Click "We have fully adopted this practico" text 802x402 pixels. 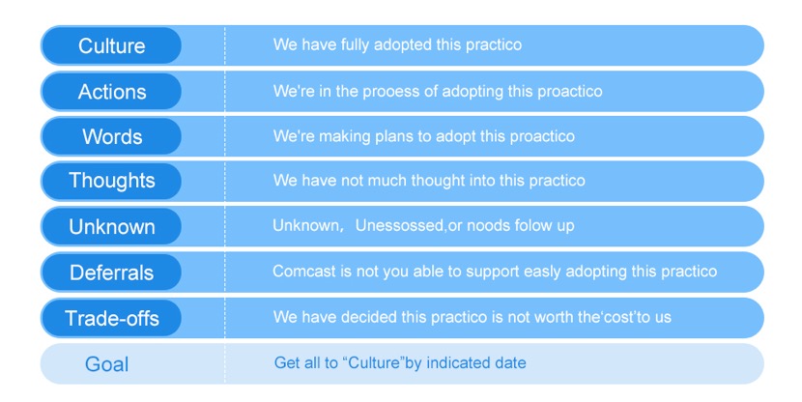[x=397, y=44]
